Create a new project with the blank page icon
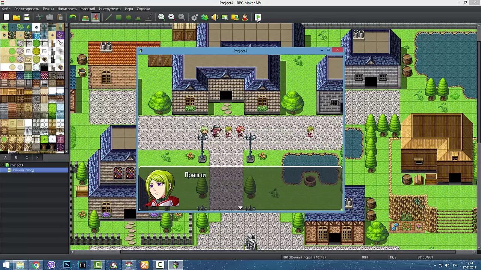The width and height of the screenshot is (481, 270). click(x=6, y=17)
